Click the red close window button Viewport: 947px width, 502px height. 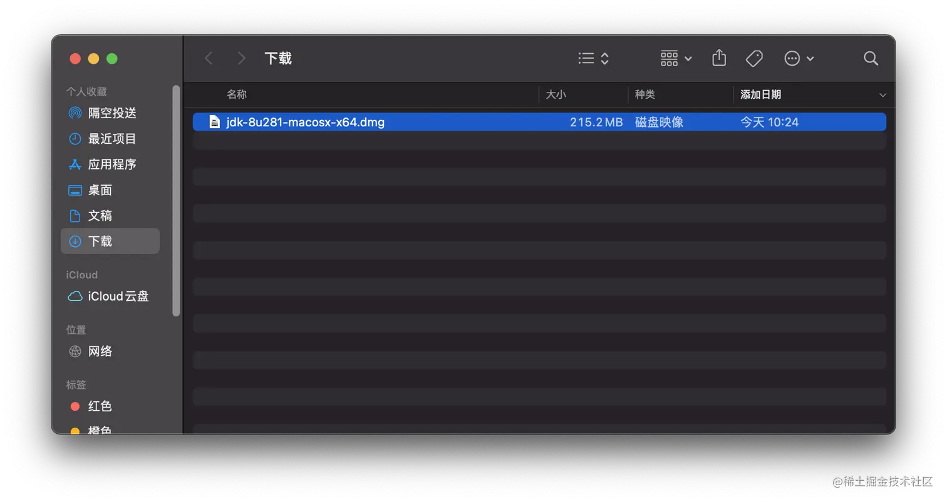click(75, 59)
